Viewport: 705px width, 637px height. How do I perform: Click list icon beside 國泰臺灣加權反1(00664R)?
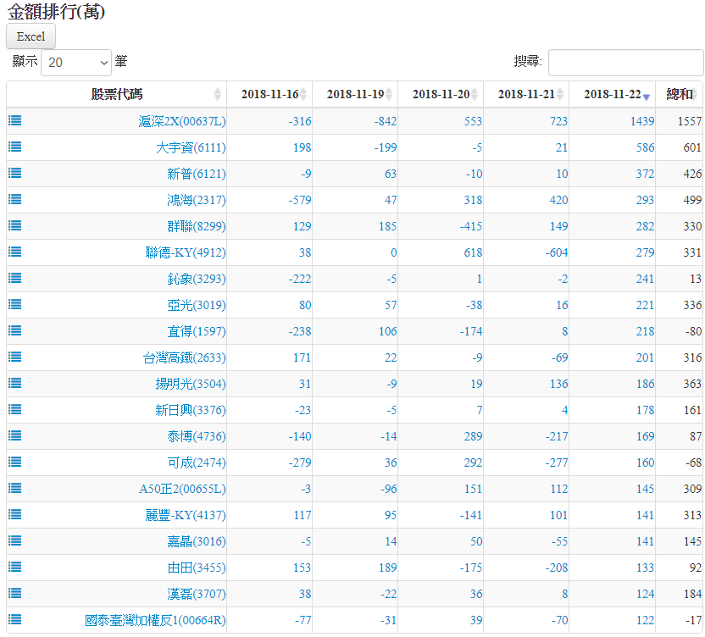14,619
